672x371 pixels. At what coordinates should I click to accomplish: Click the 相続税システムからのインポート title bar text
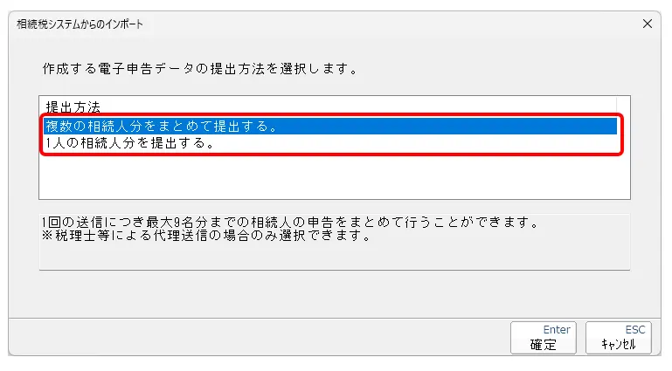click(x=80, y=24)
